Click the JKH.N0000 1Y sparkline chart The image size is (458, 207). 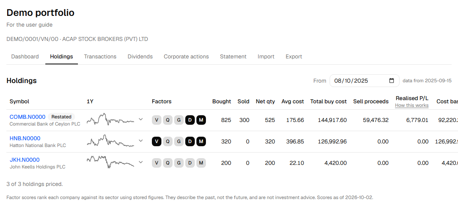(x=111, y=162)
